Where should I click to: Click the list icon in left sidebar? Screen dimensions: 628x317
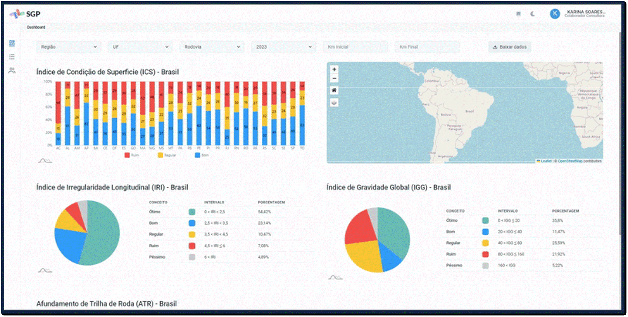12,57
